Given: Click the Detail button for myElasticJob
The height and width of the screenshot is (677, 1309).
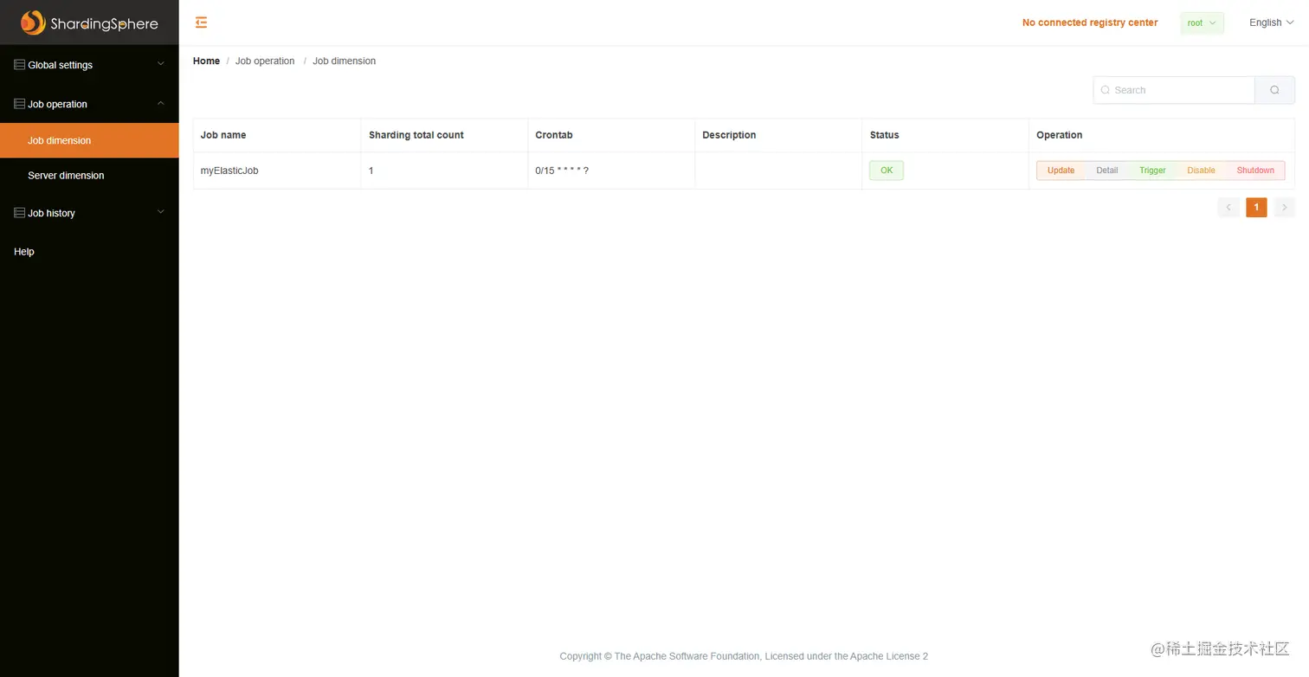Looking at the screenshot, I should [1107, 171].
